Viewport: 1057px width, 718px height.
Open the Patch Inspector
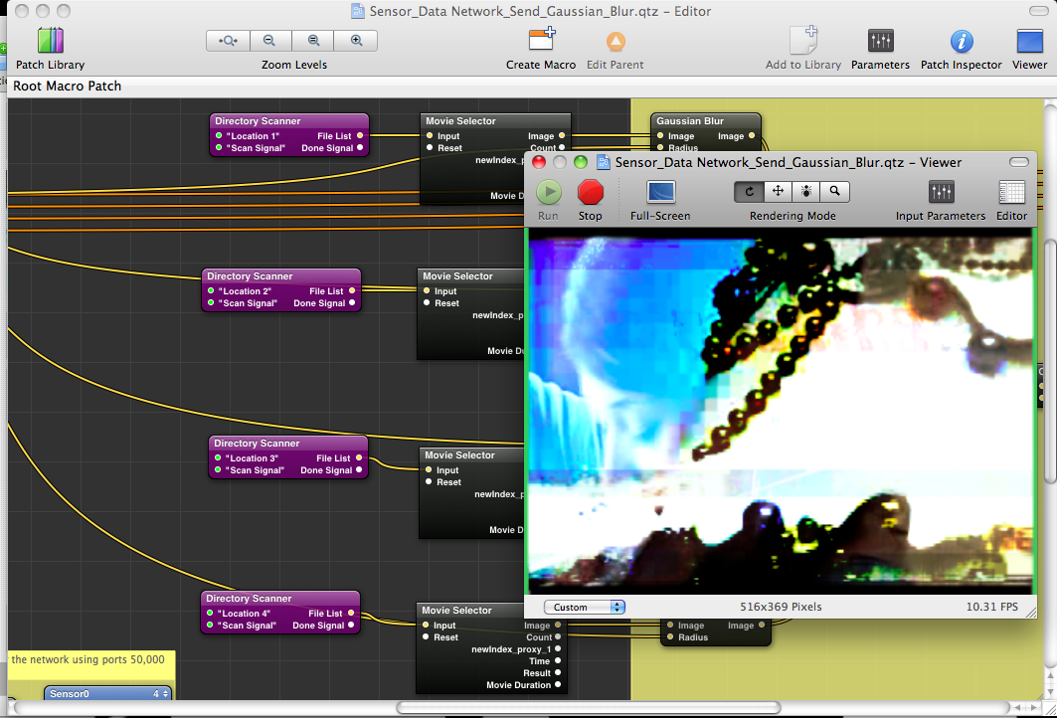pos(961,42)
